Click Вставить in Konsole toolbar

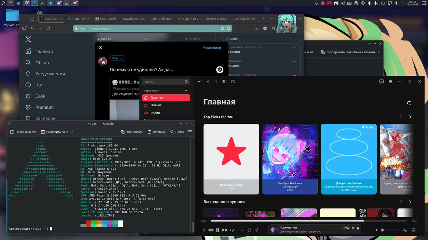pyautogui.click(x=157, y=132)
